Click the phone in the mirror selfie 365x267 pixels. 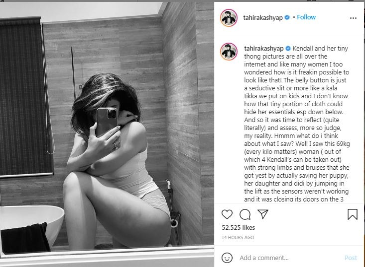pos(107,122)
